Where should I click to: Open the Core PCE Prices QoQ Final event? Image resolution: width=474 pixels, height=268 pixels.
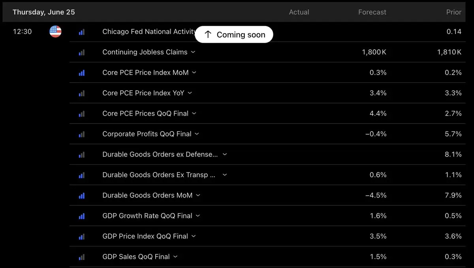(145, 113)
